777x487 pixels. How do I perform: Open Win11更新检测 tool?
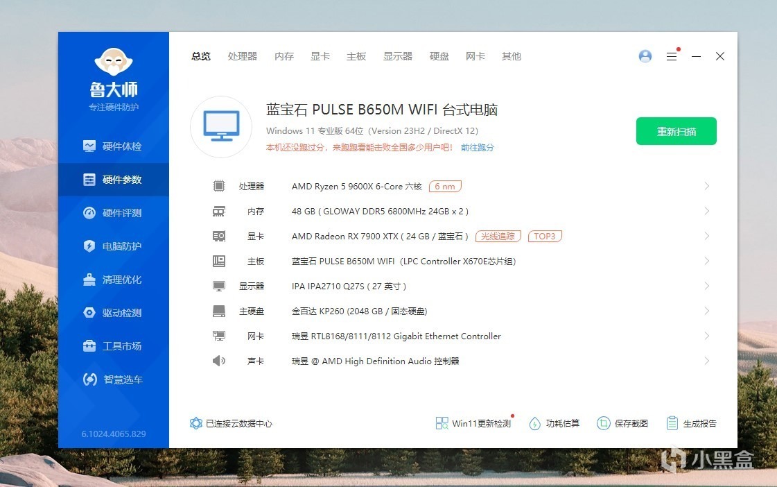473,423
